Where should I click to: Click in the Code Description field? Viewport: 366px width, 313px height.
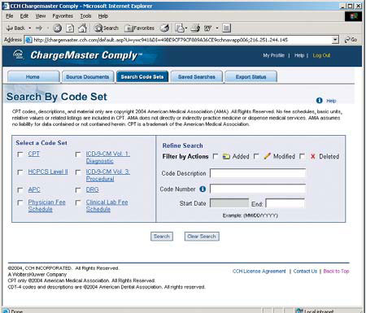258,173
